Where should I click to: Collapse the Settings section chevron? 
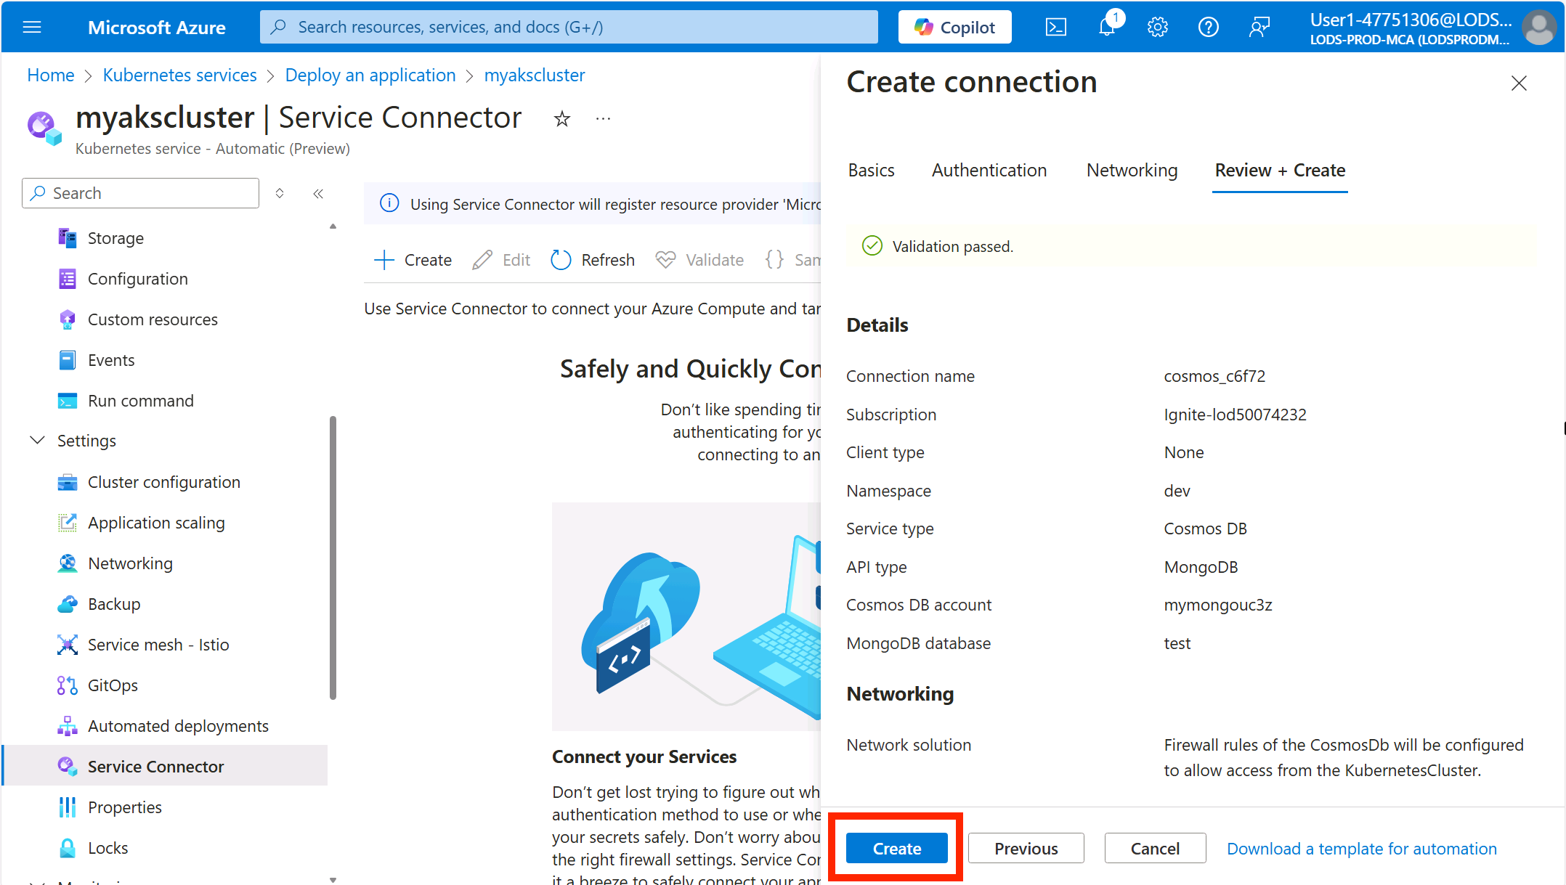(x=37, y=441)
